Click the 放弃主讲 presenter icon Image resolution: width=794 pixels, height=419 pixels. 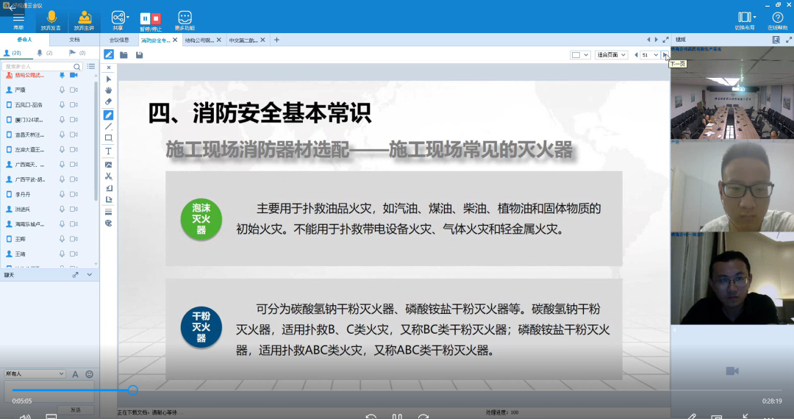pyautogui.click(x=84, y=21)
